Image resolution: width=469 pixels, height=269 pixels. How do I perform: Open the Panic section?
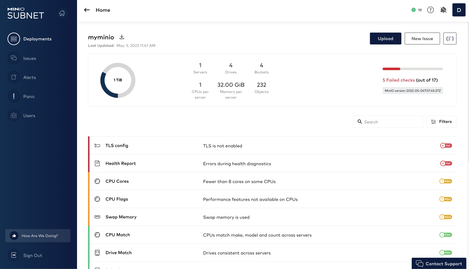[x=29, y=96]
